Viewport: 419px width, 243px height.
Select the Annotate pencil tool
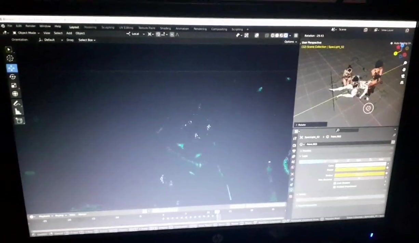[x=16, y=103]
